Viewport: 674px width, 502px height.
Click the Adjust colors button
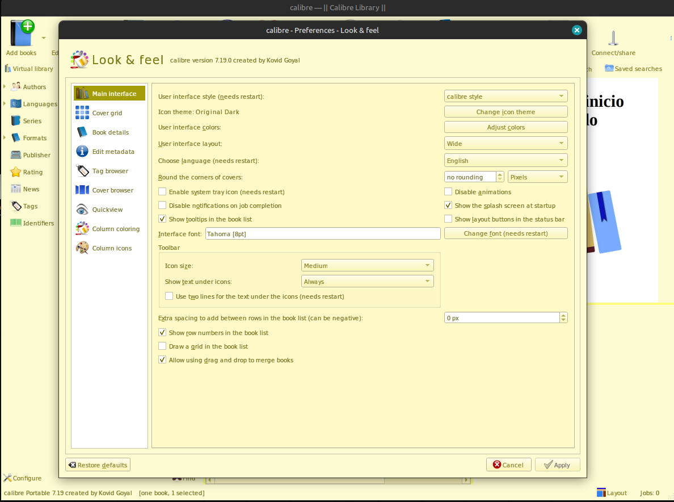coord(505,127)
